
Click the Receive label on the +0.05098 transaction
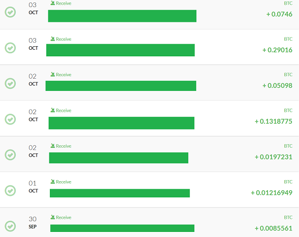click(64, 75)
